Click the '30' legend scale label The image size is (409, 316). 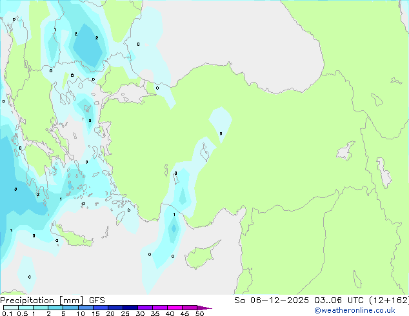[x=140, y=313]
